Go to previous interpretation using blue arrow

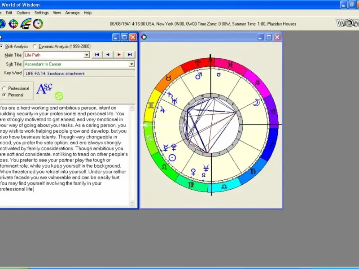108,55
